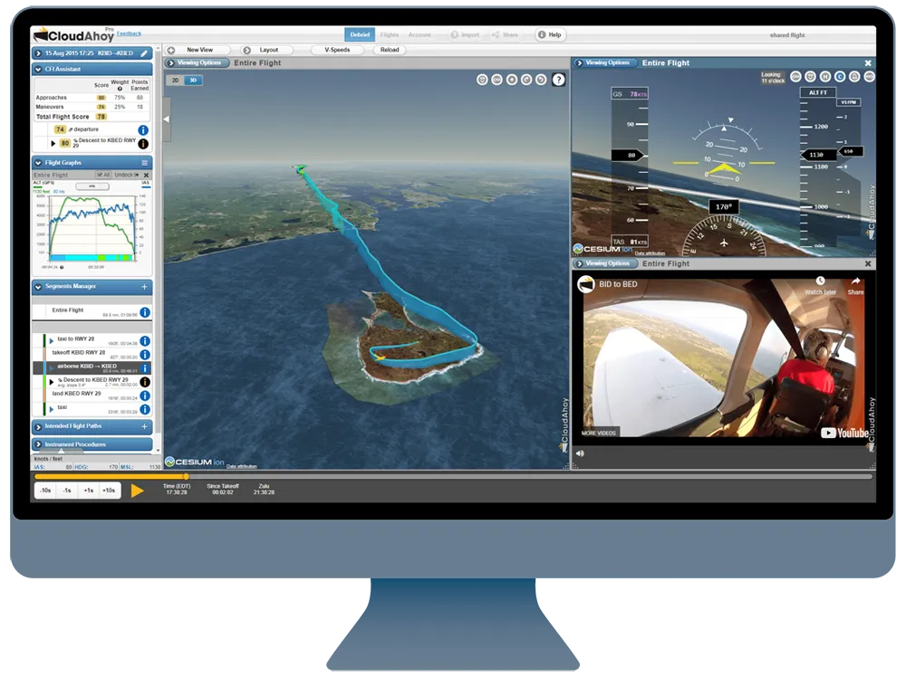Step back 10 seconds with -10s

(x=45, y=491)
